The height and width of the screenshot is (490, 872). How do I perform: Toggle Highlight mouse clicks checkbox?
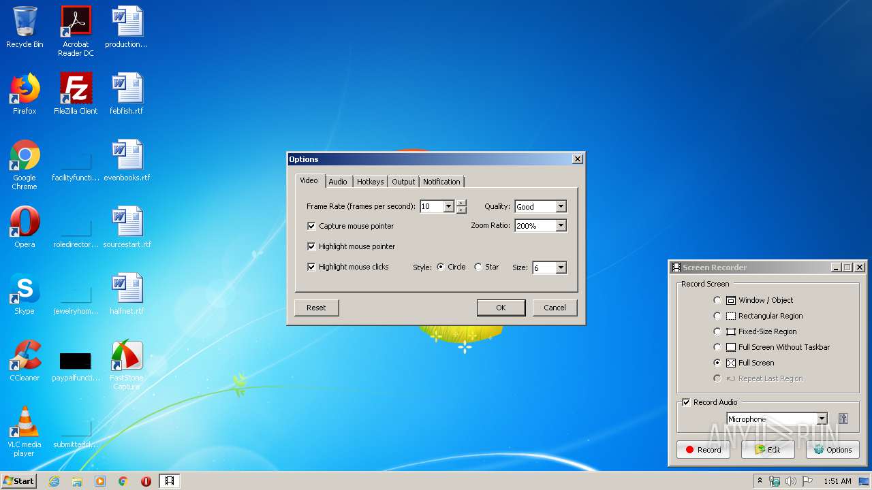[311, 267]
